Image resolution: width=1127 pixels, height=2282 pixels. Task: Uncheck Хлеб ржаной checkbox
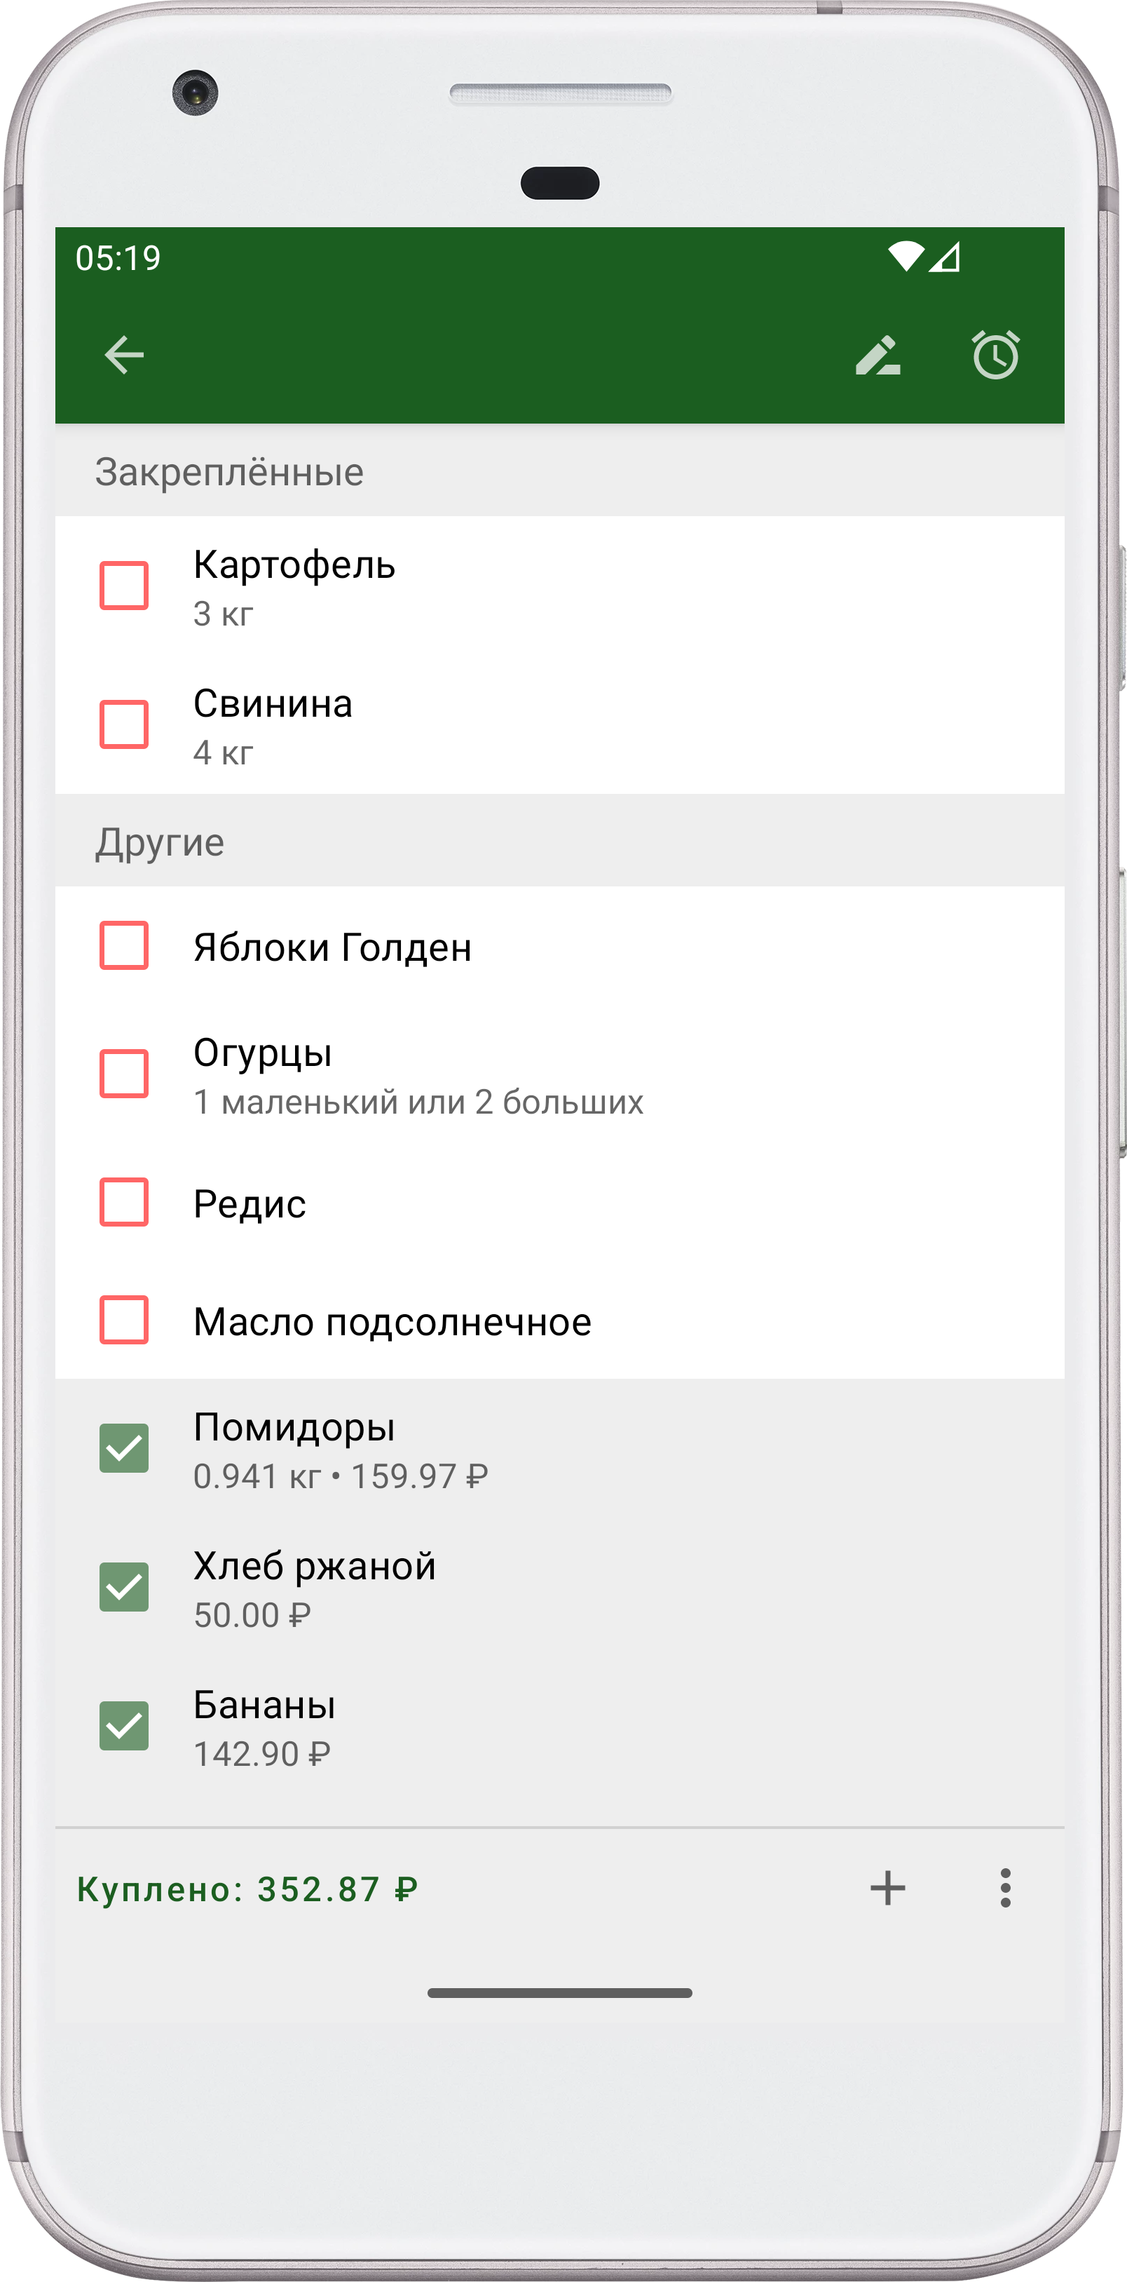click(x=124, y=1586)
